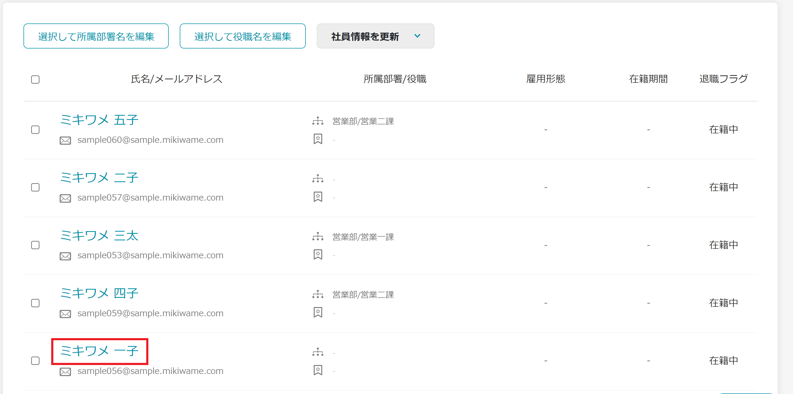Click the 選択して所属部署名を編集 button
The width and height of the screenshot is (793, 394).
(96, 36)
